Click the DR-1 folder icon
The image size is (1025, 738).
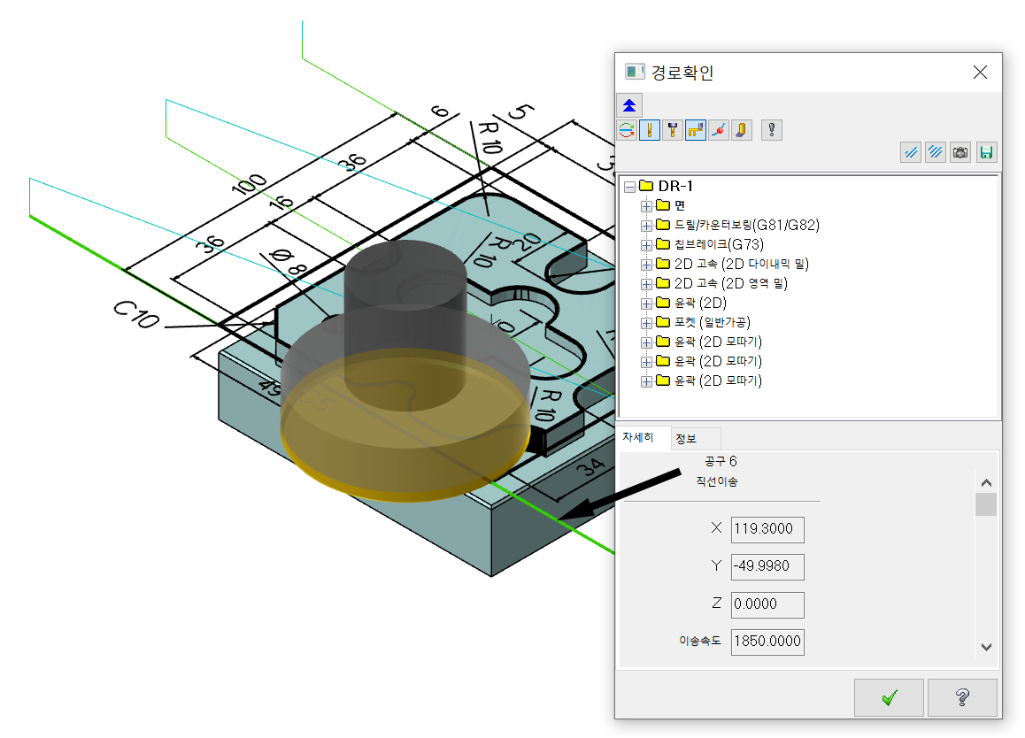click(646, 186)
